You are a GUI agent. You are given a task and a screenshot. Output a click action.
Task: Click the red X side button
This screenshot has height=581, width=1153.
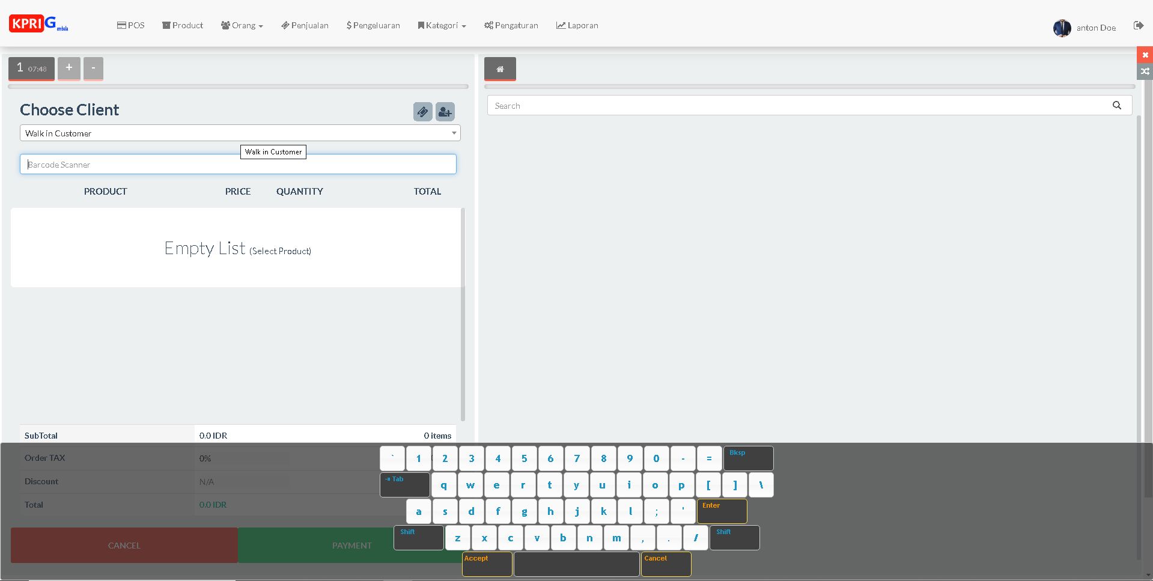tap(1145, 55)
